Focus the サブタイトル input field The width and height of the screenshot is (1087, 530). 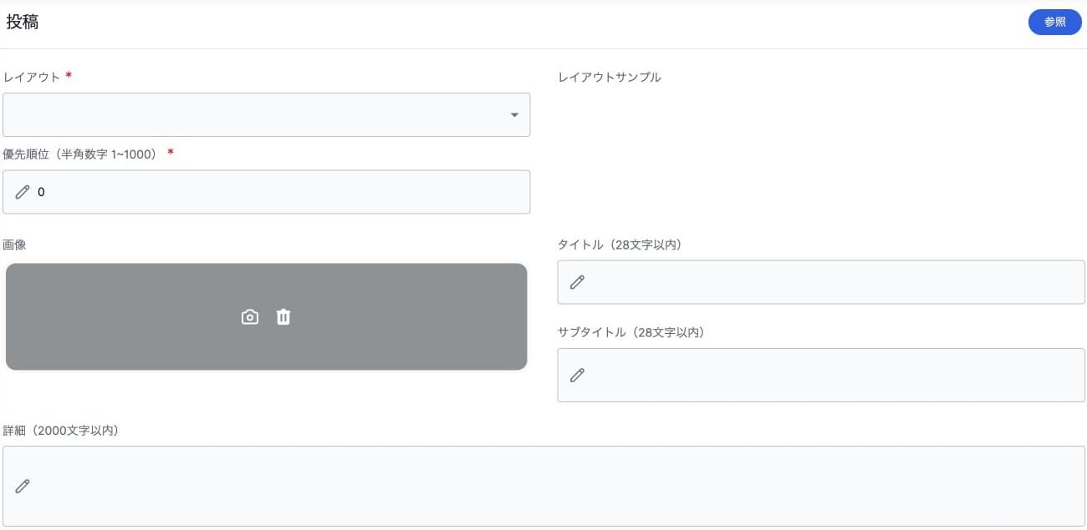click(x=821, y=375)
